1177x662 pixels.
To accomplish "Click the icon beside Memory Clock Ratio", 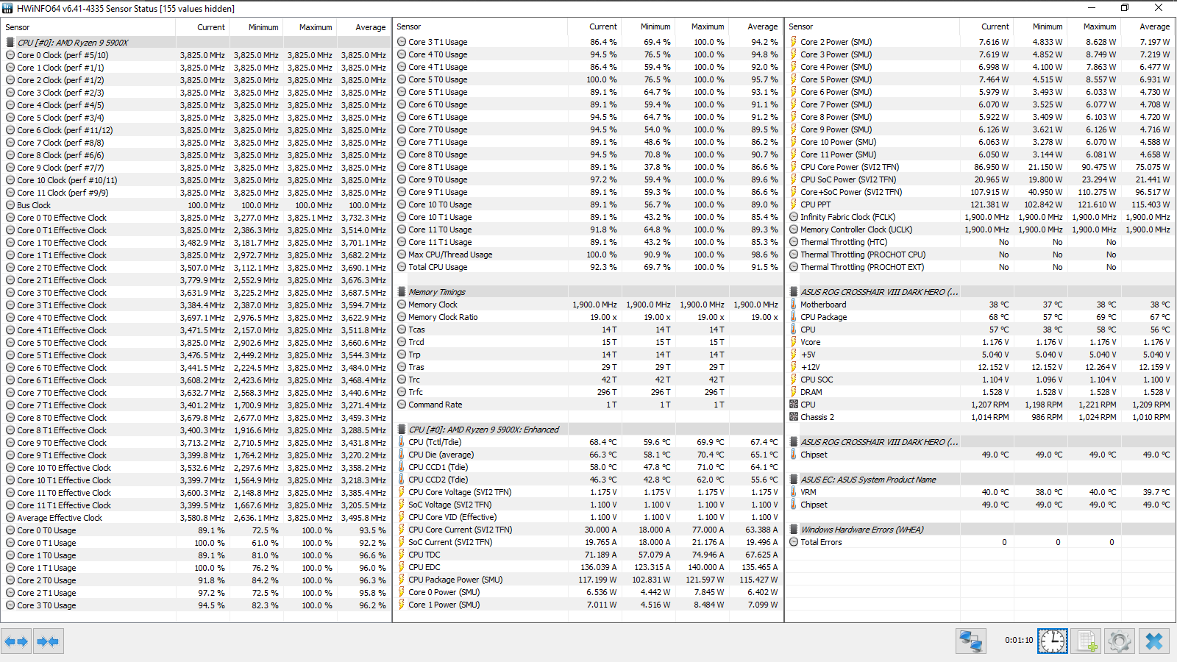I will 402,317.
